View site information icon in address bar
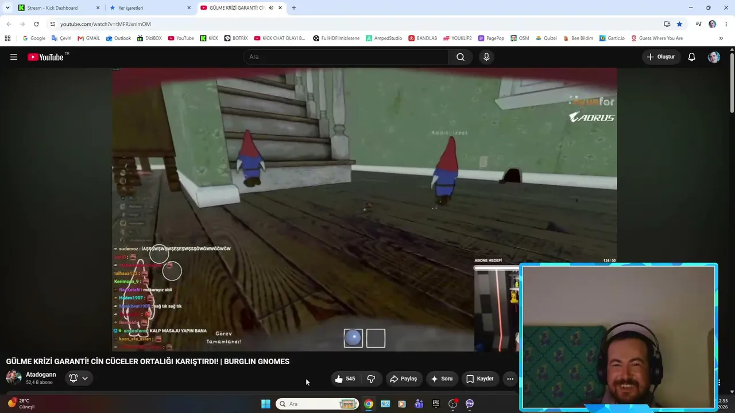 pyautogui.click(x=52, y=24)
